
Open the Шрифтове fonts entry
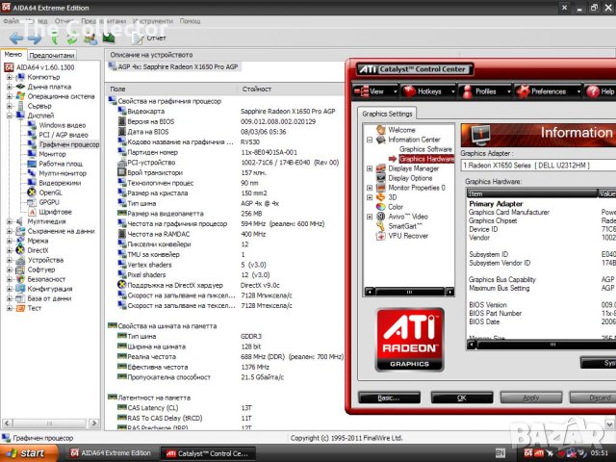pyautogui.click(x=56, y=212)
